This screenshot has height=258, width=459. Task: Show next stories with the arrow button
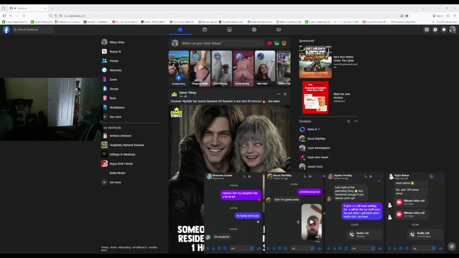[283, 68]
